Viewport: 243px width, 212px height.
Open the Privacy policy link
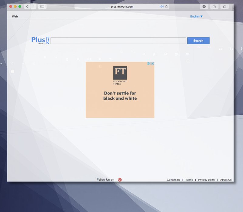(x=206, y=180)
